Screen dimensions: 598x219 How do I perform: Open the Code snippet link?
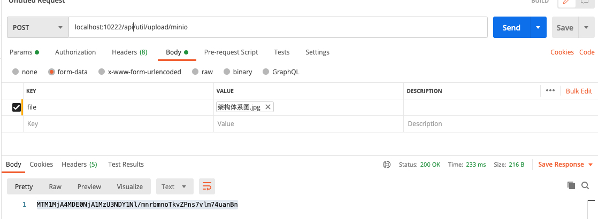[x=587, y=52]
